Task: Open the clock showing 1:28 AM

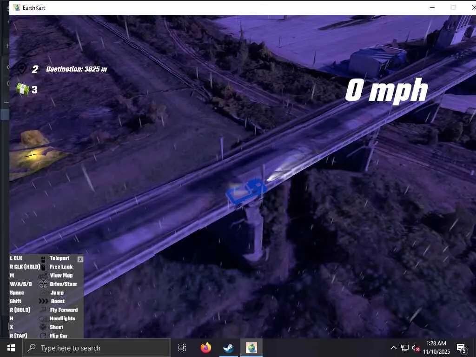Action: pyautogui.click(x=436, y=348)
